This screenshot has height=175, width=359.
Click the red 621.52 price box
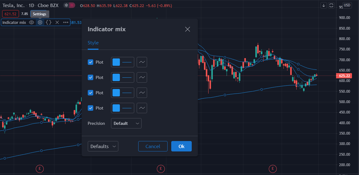[x=10, y=14]
